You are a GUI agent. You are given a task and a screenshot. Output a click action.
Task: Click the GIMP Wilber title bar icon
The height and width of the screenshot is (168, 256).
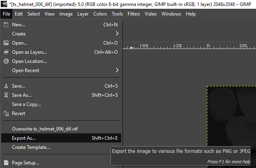pos(4,4)
